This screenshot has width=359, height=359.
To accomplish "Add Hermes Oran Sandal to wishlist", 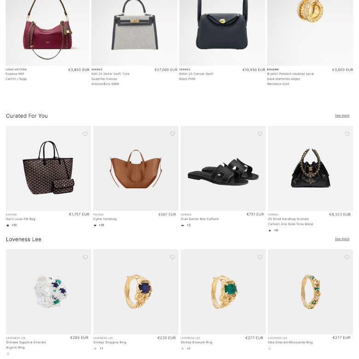I will click(x=260, y=134).
